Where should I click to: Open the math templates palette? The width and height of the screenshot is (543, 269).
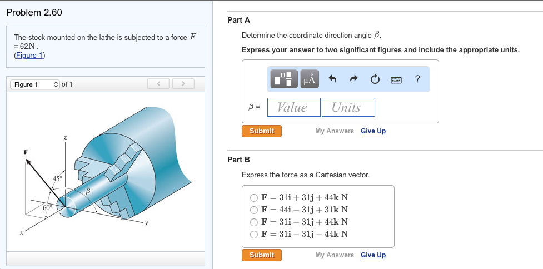point(284,79)
